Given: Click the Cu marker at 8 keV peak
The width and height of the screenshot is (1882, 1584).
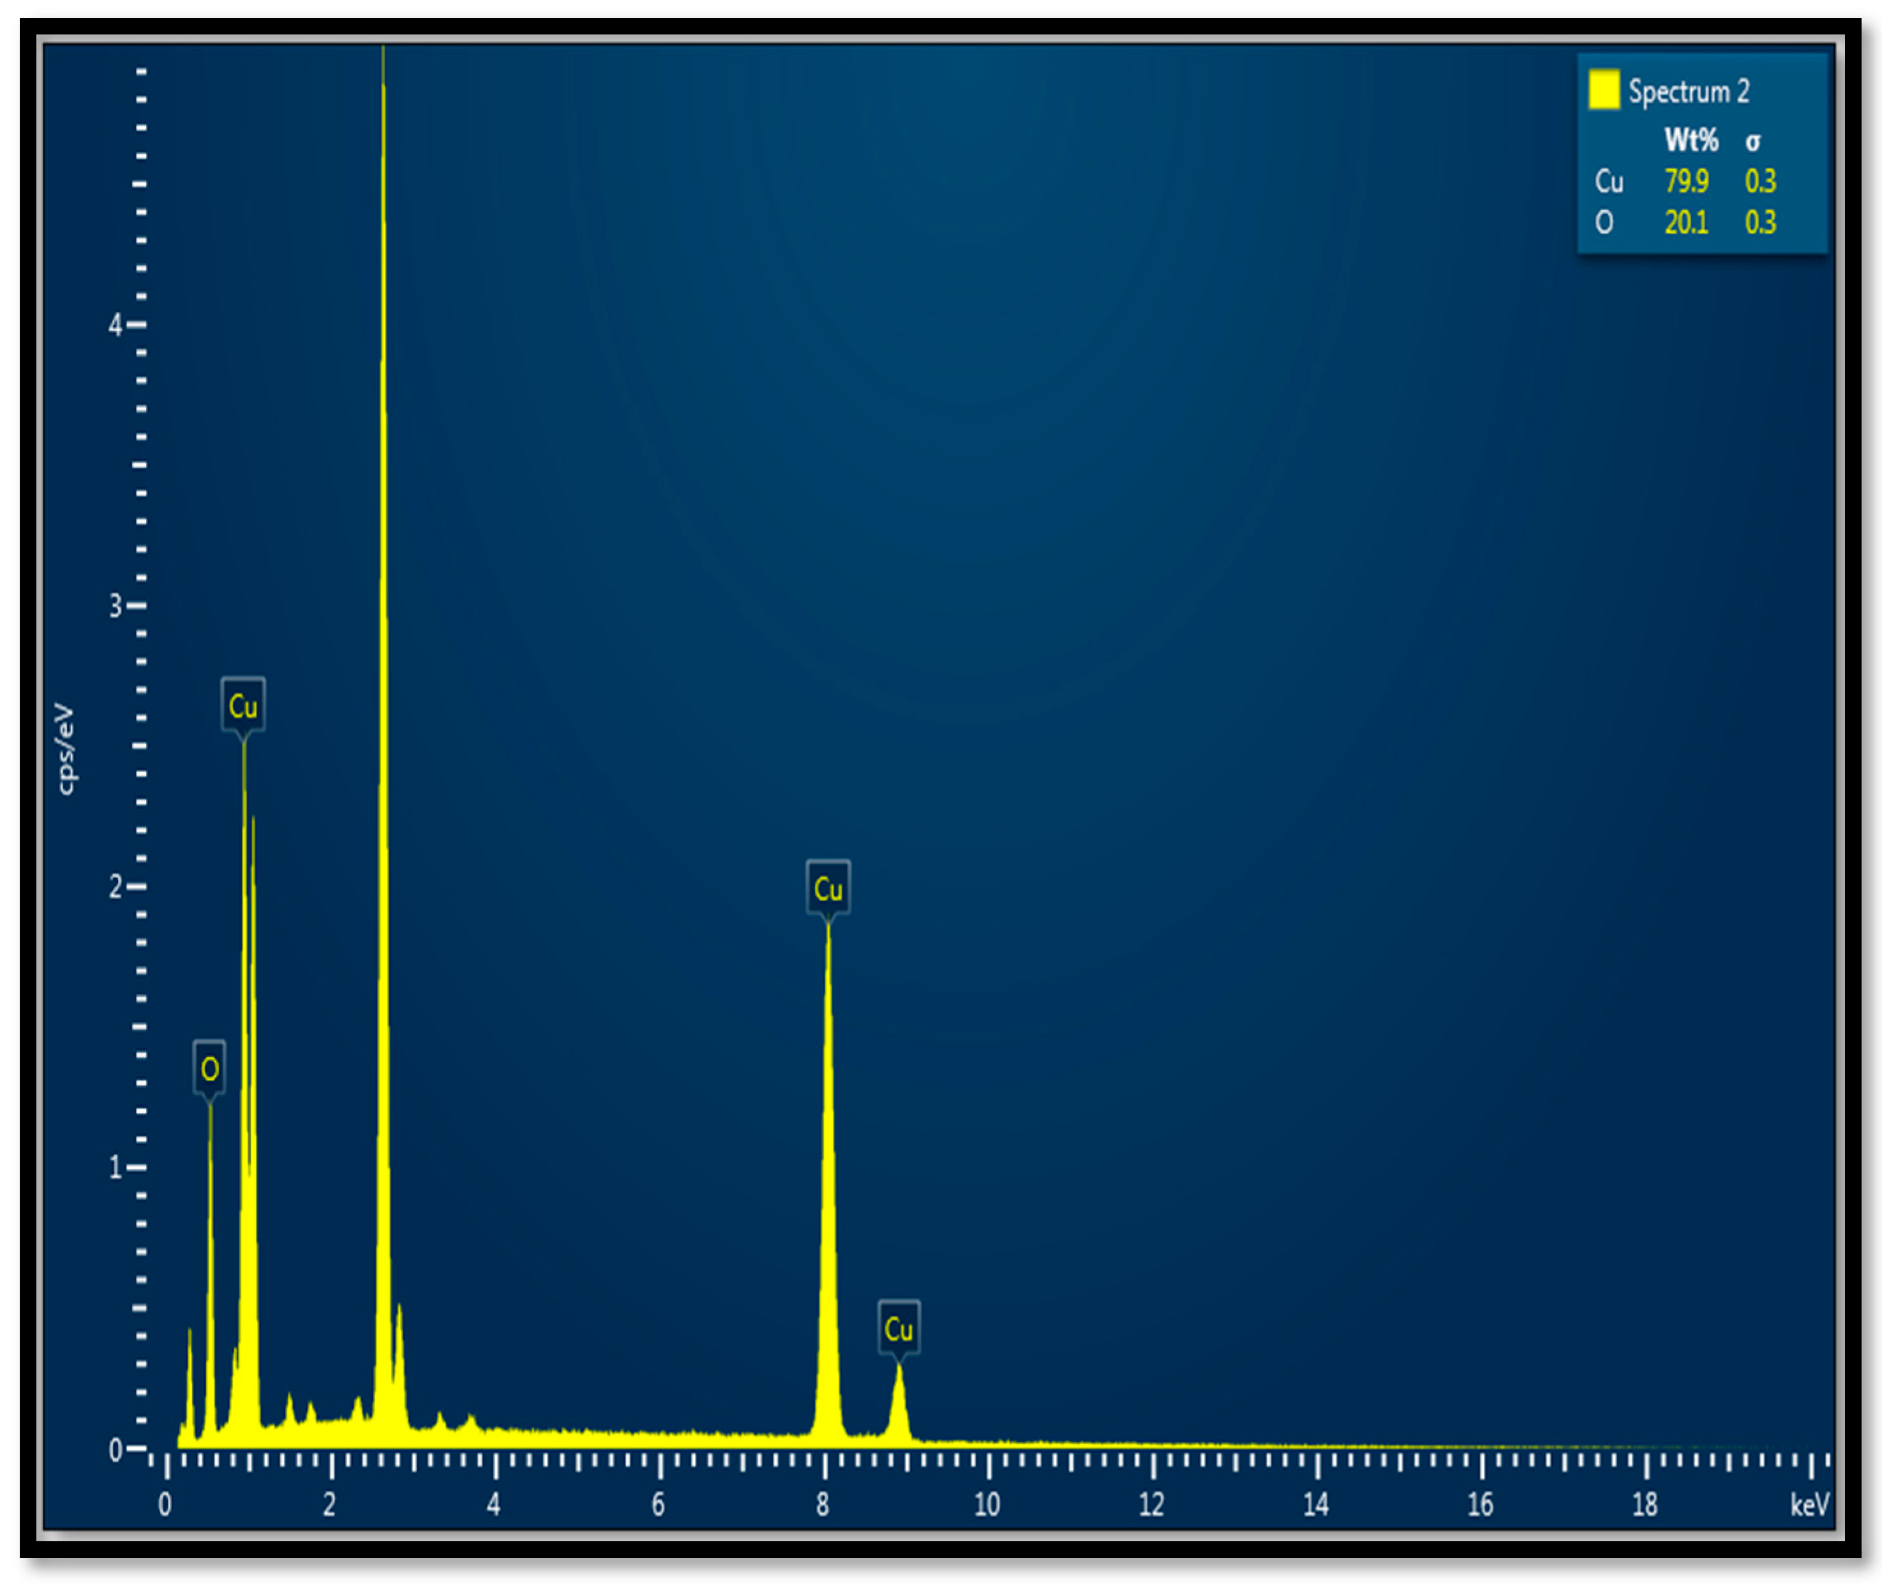Looking at the screenshot, I should [x=828, y=889].
